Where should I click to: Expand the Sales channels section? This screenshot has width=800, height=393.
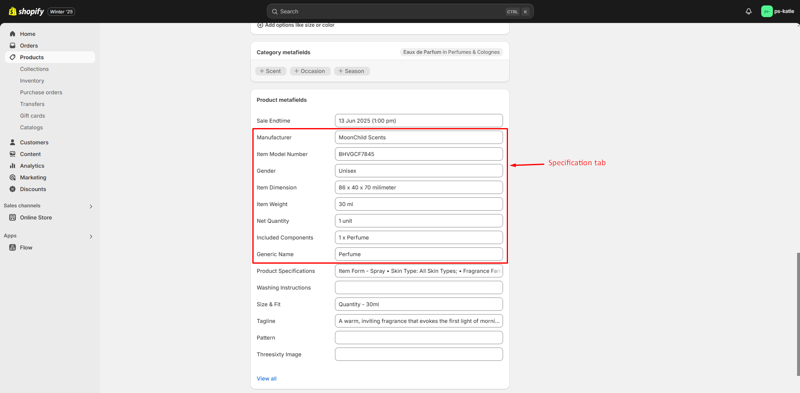click(91, 206)
